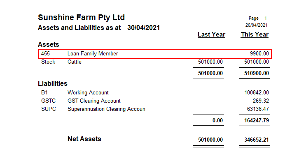Click the Sunshine Farm Pty Ltd title
Screen dimensions: 299x156
81,18
